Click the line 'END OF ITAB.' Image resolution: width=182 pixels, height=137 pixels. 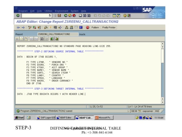pos(34,83)
